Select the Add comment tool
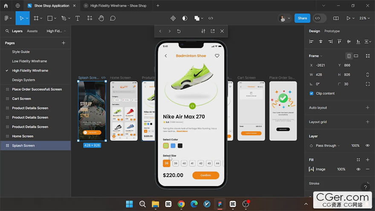The height and width of the screenshot is (211, 375). click(x=113, y=18)
